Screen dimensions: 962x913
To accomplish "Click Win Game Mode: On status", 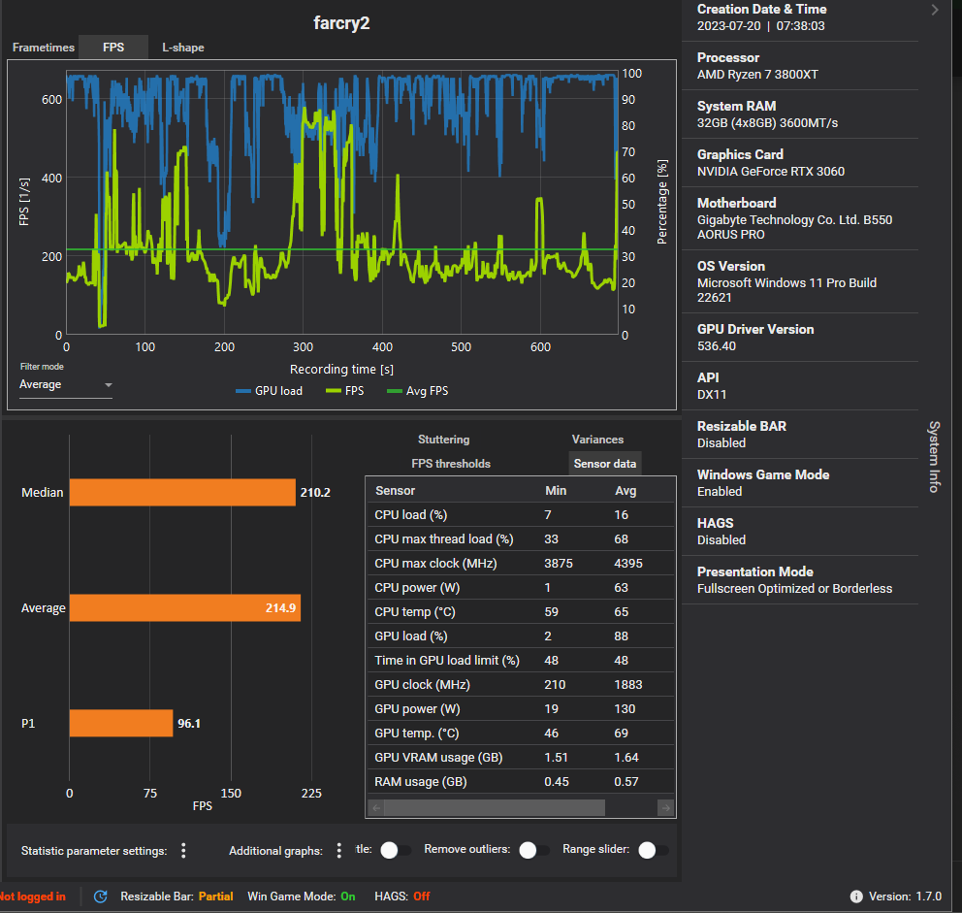I will point(302,897).
